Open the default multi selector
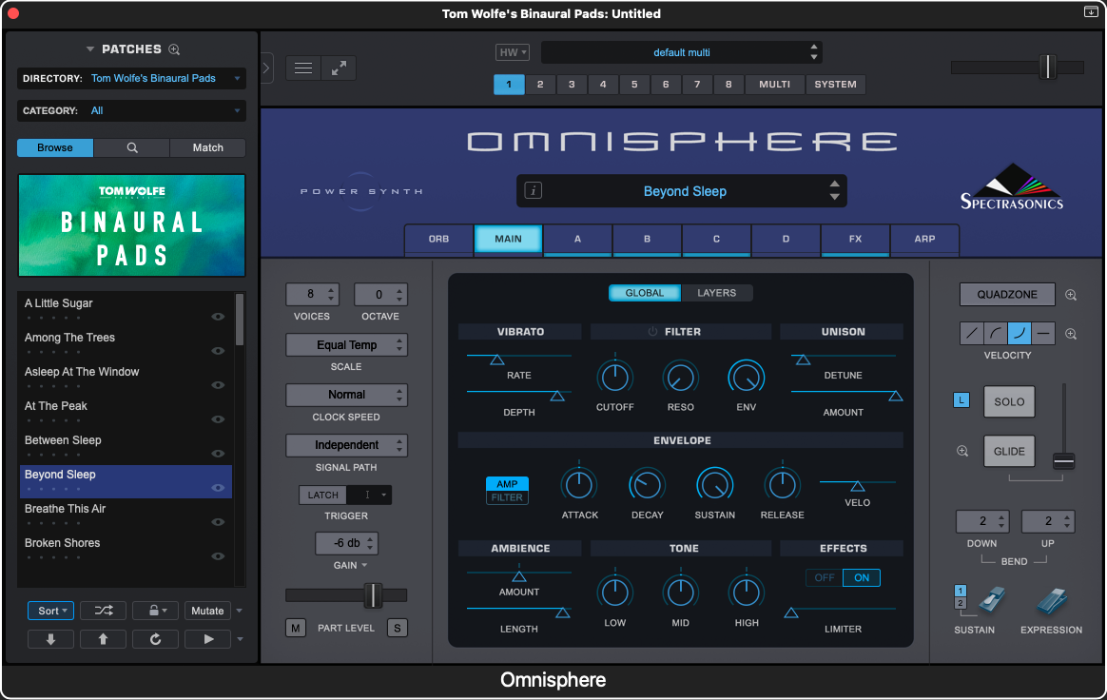Viewport: 1107px width, 700px height. [x=681, y=52]
